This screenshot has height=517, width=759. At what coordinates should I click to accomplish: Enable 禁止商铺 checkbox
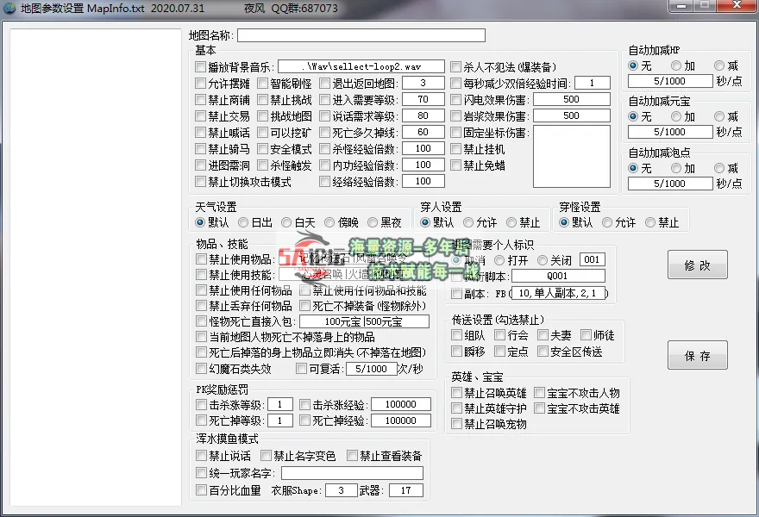pyautogui.click(x=200, y=100)
